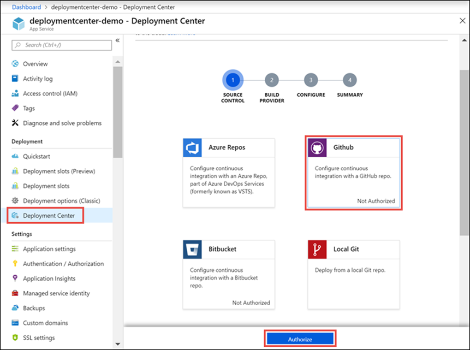Click the Authentication / Authorization key icon
Viewport: 470px width, 350px height.
click(15, 263)
